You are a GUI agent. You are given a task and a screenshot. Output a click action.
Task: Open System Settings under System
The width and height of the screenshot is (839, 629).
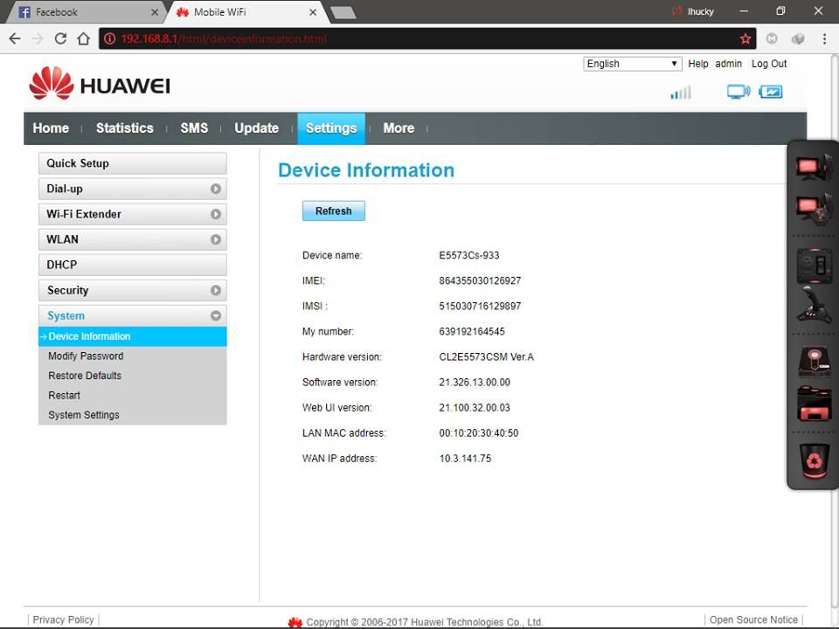pyautogui.click(x=84, y=415)
